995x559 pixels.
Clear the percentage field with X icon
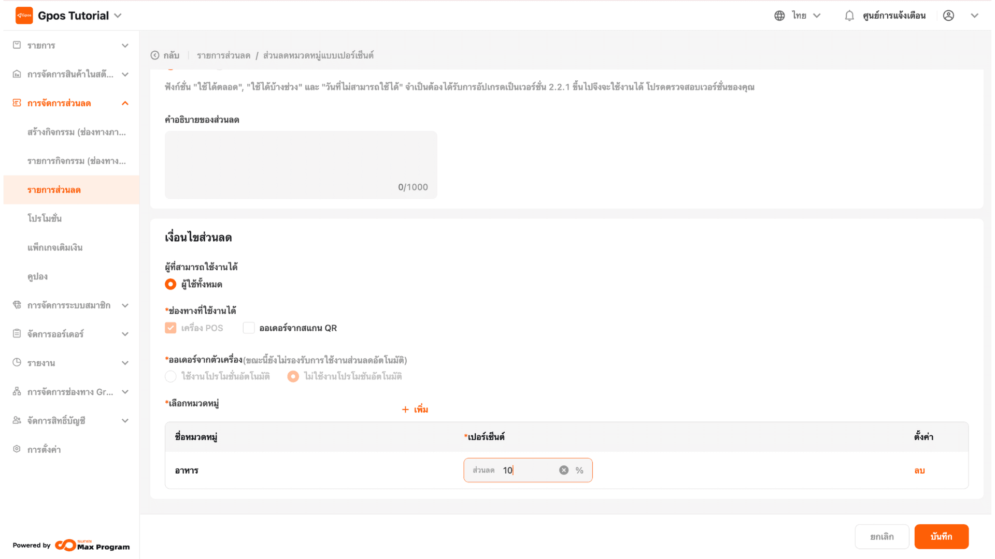pos(563,470)
